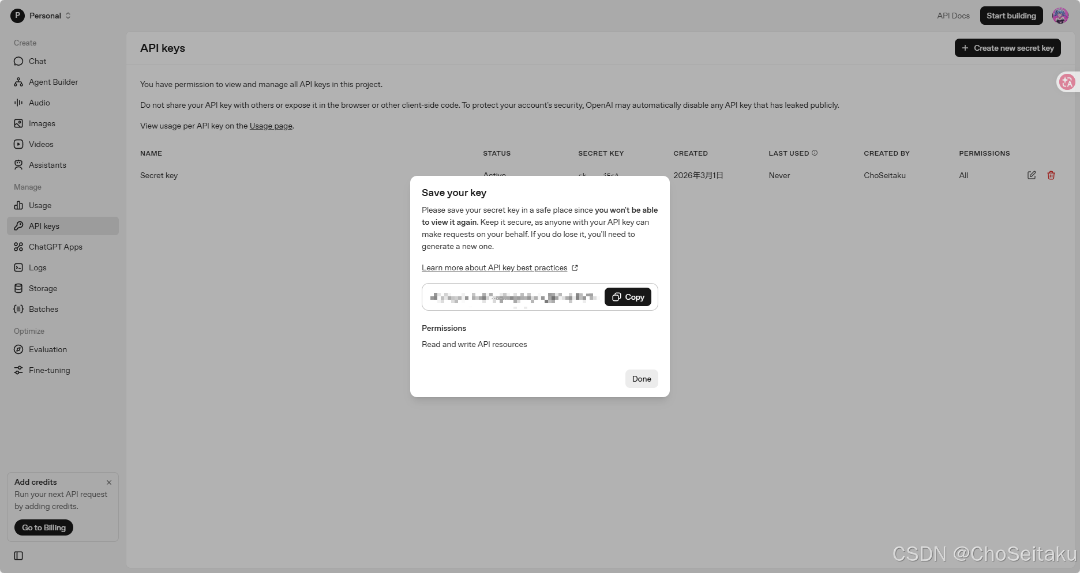Click the PERMISSIONS column header

(984, 153)
